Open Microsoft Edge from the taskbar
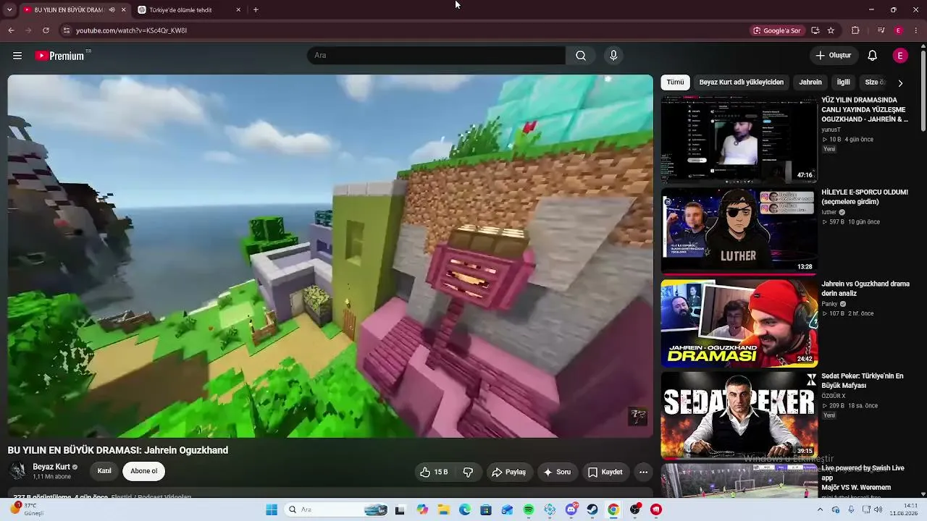The height and width of the screenshot is (521, 927). click(465, 509)
